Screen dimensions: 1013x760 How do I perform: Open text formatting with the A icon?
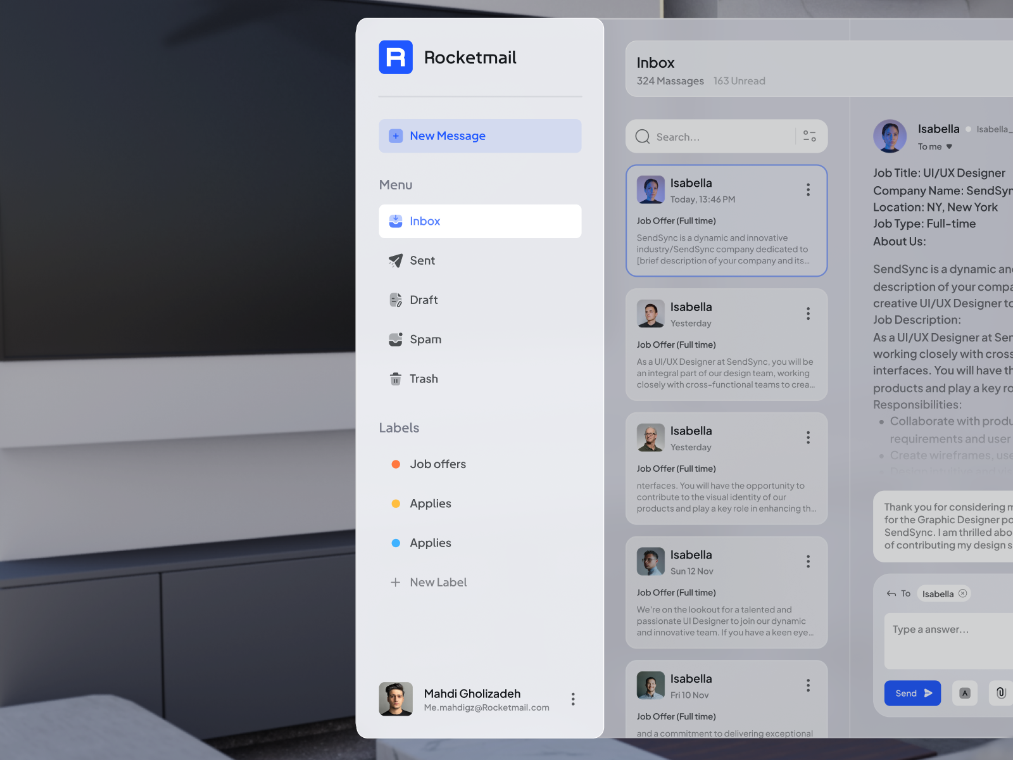click(965, 693)
